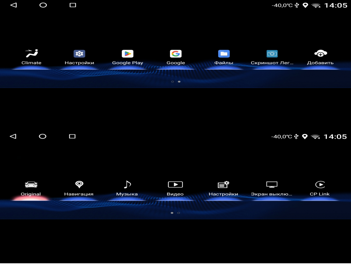The width and height of the screenshot is (351, 264).
Task: Tap Экран выклю... screen off icon
Action: tap(272, 184)
